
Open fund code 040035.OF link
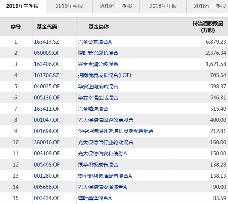(x=47, y=87)
